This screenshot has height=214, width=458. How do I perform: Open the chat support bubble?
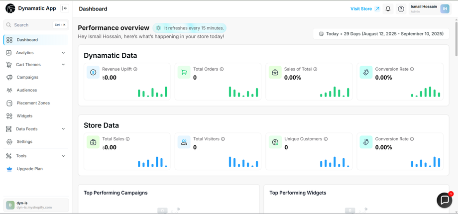[444, 200]
